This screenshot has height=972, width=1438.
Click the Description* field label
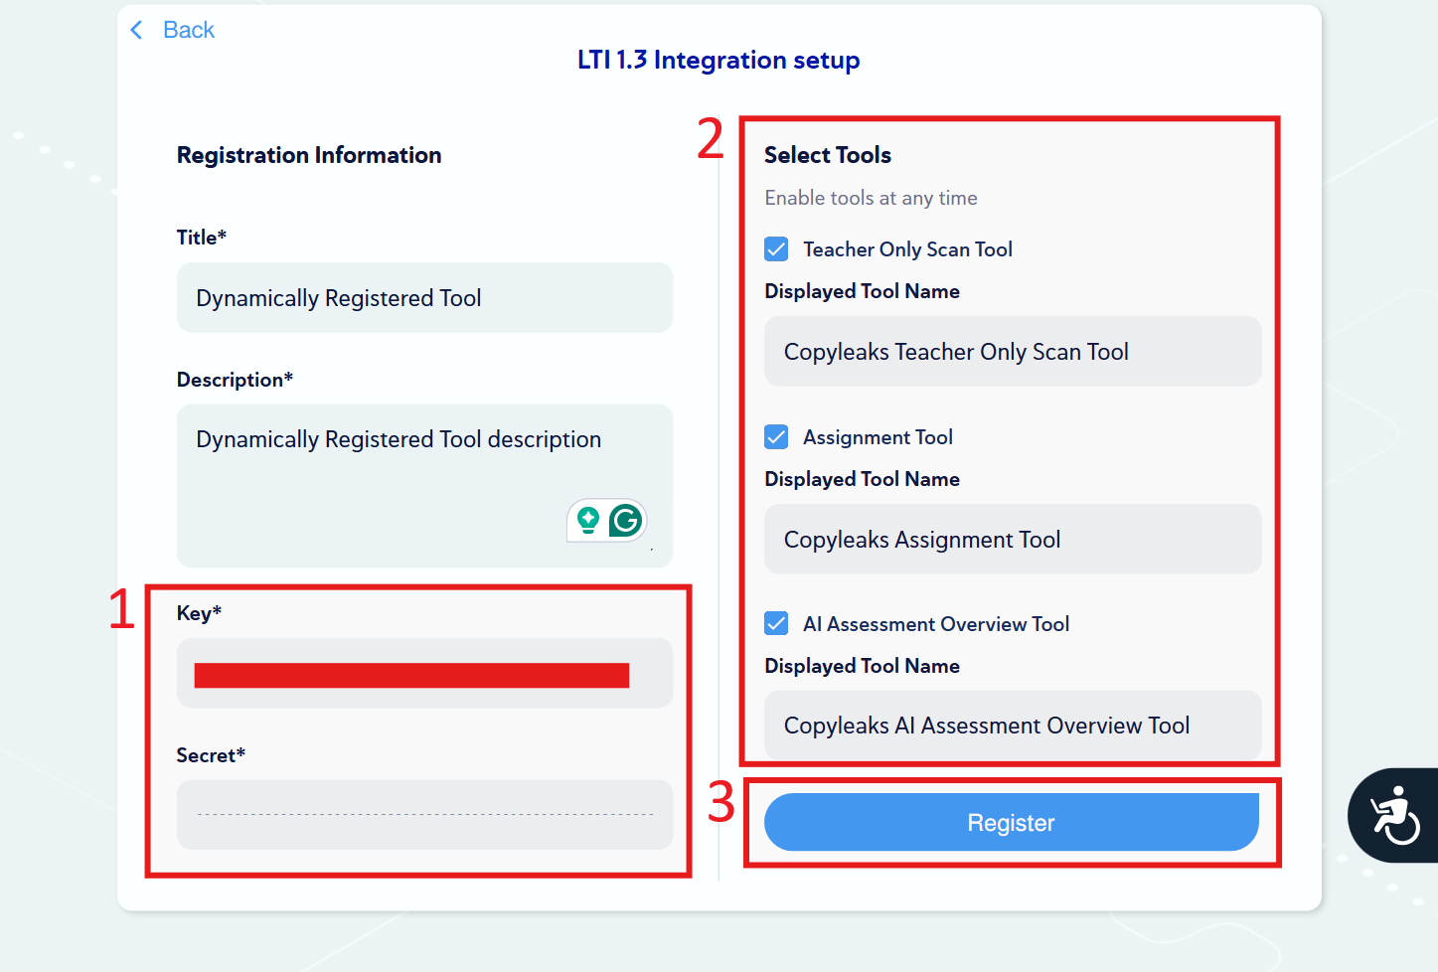pos(235,380)
